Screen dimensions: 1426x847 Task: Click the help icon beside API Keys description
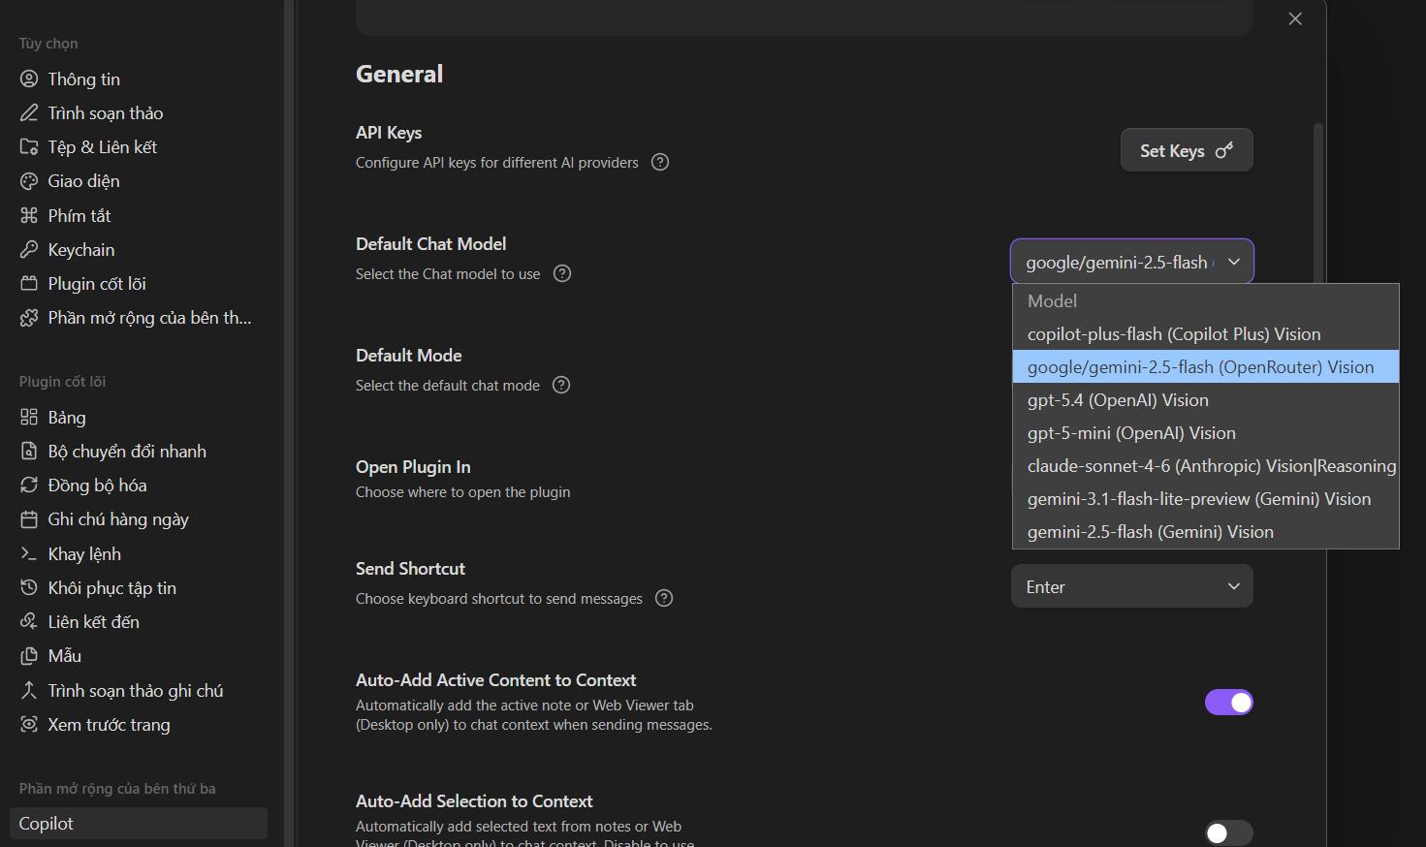coord(660,162)
